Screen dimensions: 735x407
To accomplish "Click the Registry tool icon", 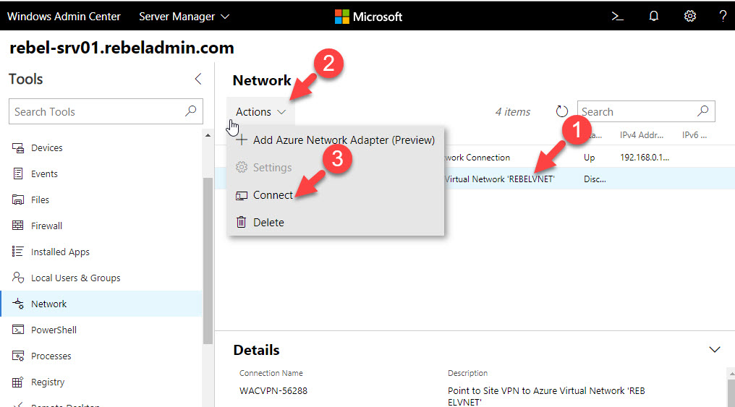I will [x=18, y=382].
